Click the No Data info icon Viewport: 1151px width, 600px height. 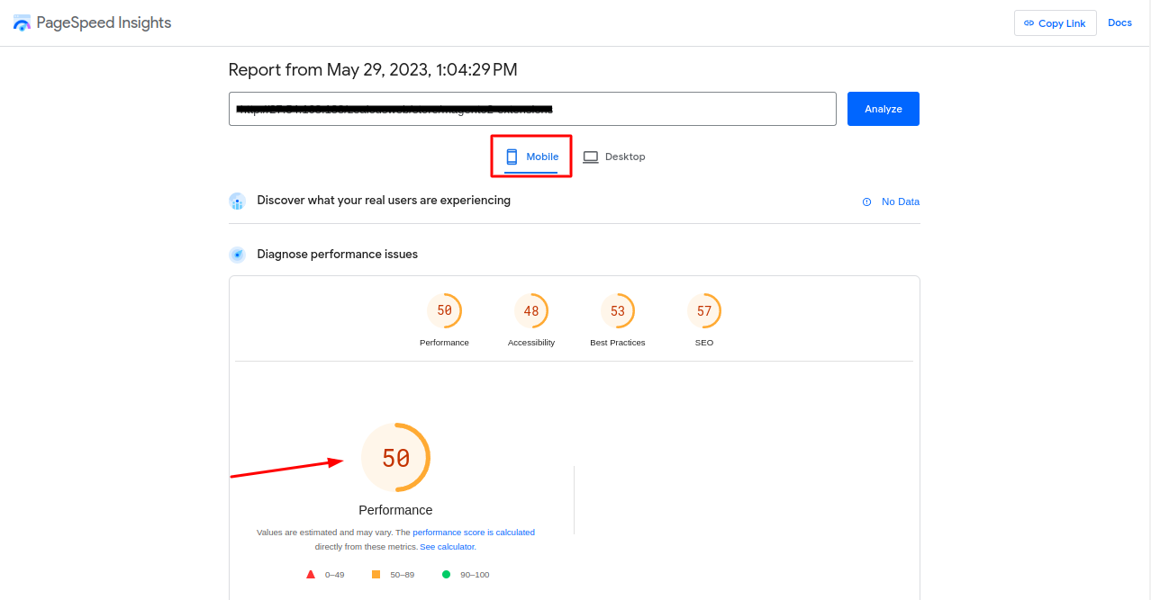point(866,201)
